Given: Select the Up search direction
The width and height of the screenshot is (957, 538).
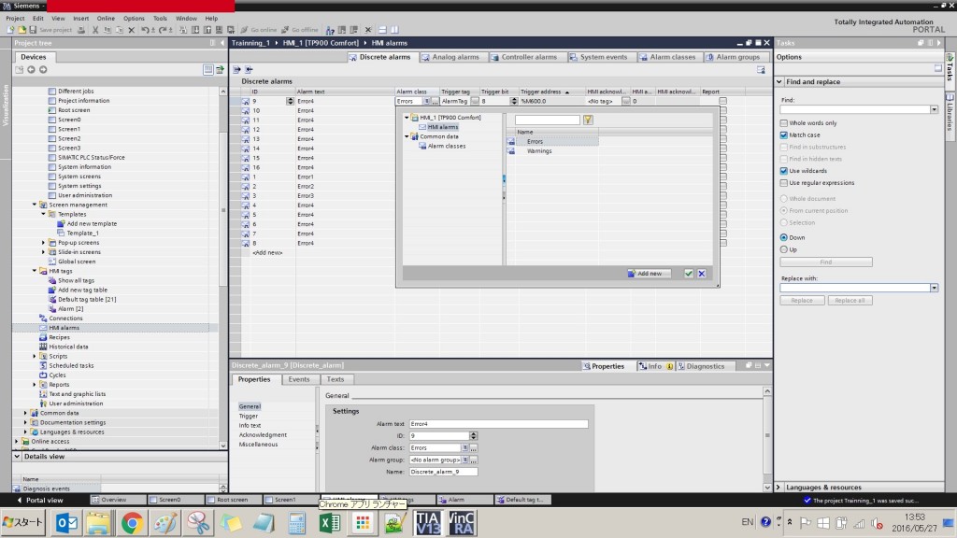Looking at the screenshot, I should [x=784, y=249].
